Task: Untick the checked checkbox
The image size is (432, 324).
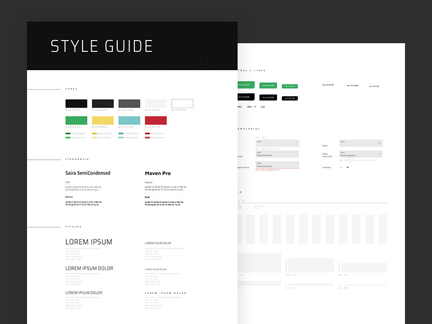Action: tap(348, 167)
